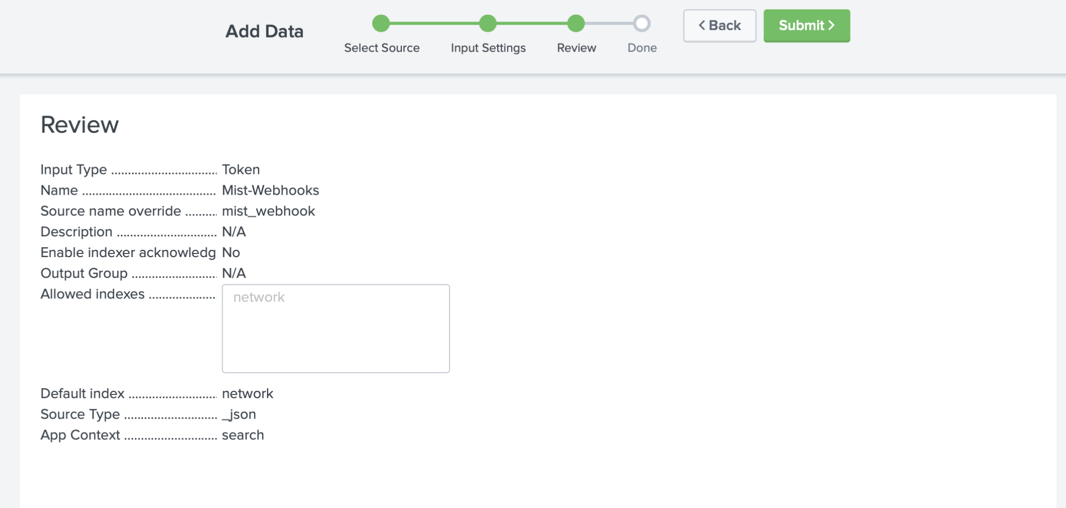Select the Select Source step label

point(382,48)
